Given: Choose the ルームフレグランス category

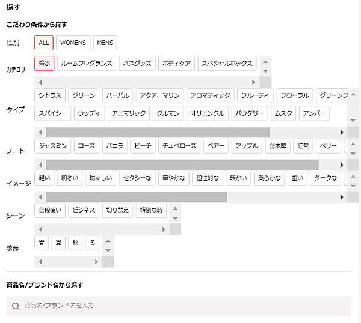Looking at the screenshot, I should 86,63.
